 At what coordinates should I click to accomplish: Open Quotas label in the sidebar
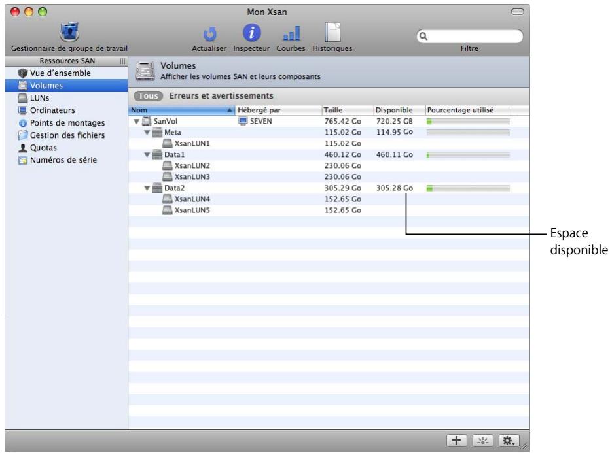coord(43,148)
